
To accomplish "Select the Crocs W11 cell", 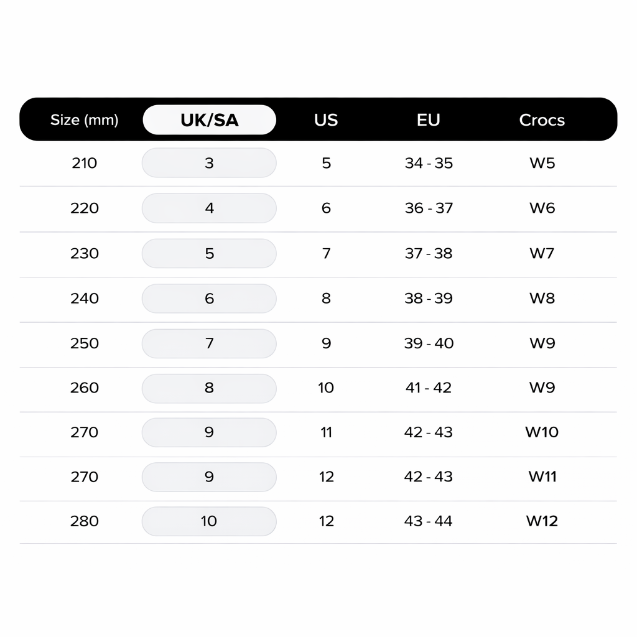I will pos(542,477).
